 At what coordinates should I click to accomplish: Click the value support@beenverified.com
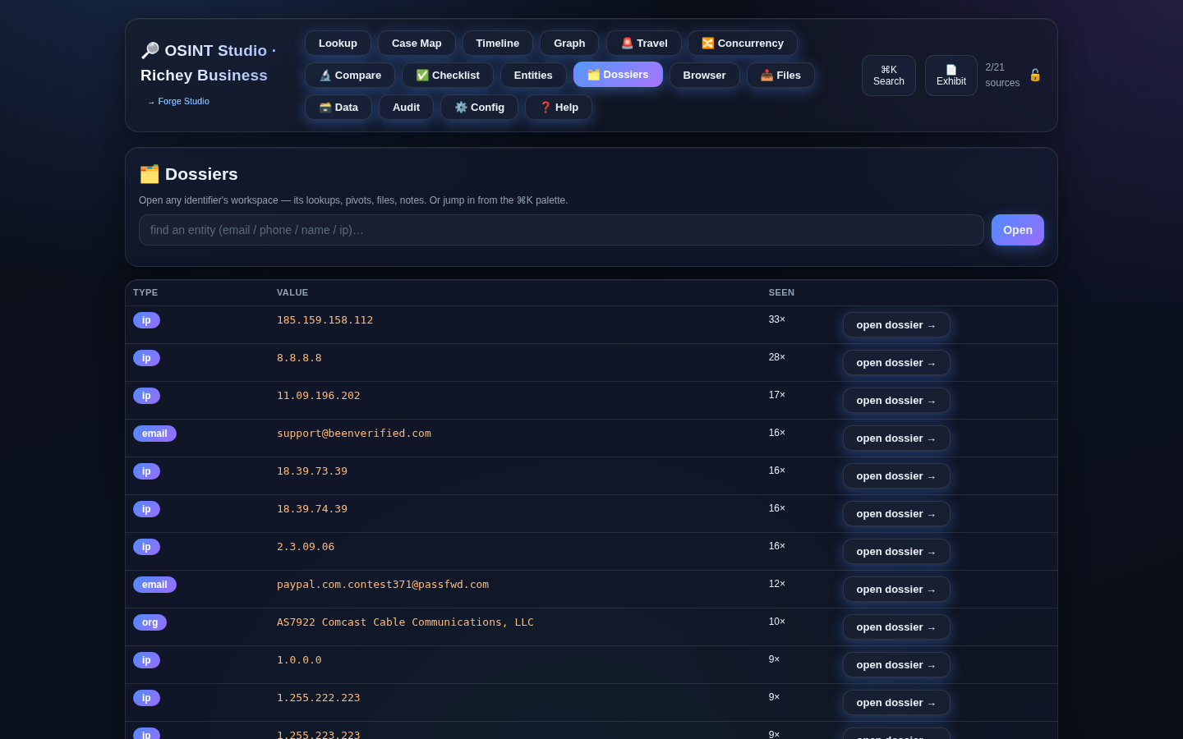click(354, 434)
